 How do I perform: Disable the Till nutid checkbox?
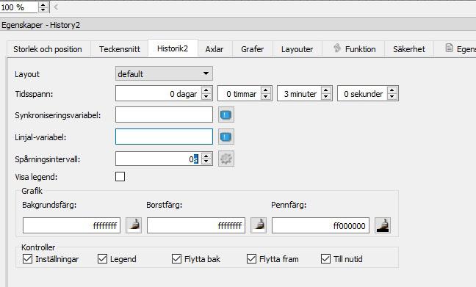pos(325,259)
